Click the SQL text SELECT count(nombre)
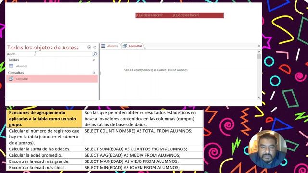Image resolution: width=308 pixels, height=173 pixels. click(156, 70)
